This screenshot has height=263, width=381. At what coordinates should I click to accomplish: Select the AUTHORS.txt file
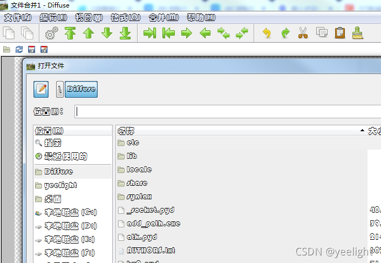click(242, 251)
